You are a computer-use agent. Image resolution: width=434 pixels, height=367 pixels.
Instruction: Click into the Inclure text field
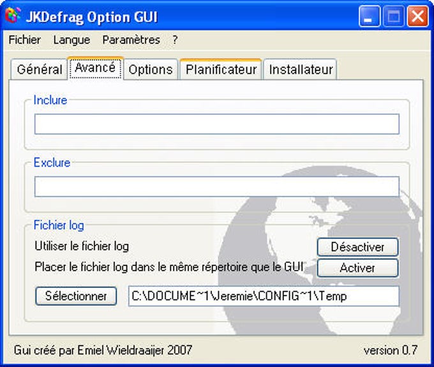[x=217, y=124]
